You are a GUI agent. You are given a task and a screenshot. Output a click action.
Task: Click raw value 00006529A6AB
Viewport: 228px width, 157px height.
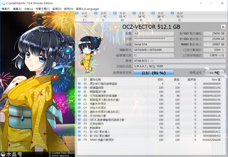coord(212,140)
